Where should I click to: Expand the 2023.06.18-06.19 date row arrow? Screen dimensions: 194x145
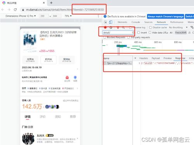(x=78, y=69)
